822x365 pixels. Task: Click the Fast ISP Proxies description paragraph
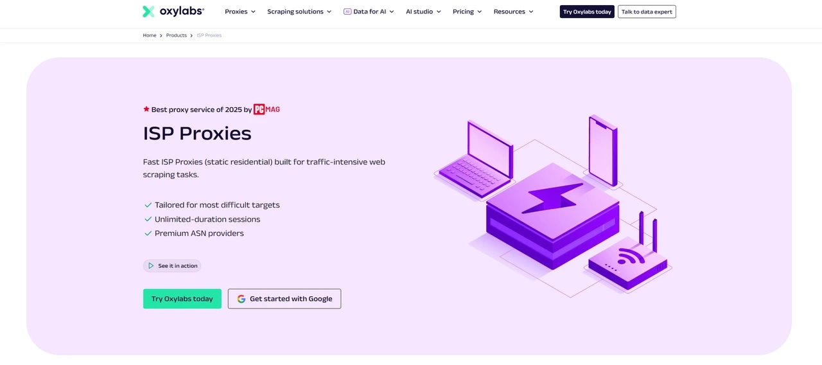(264, 168)
